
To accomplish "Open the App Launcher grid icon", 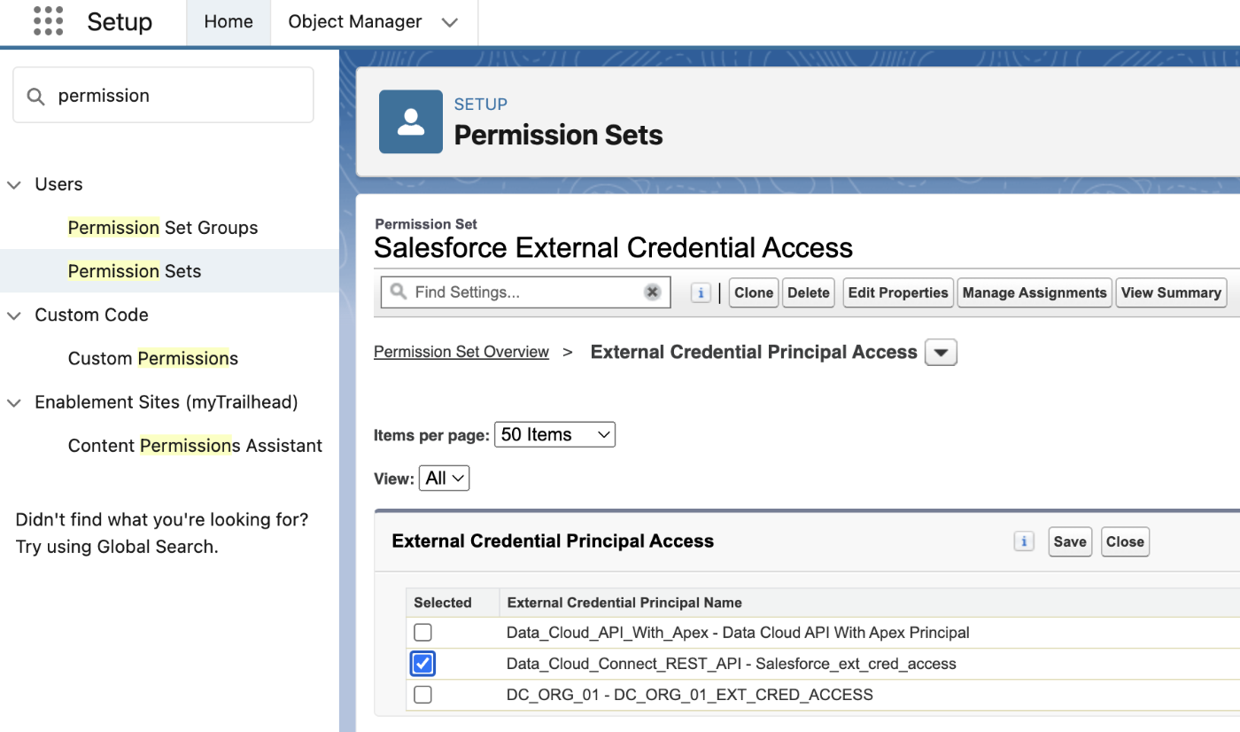I will tap(48, 21).
